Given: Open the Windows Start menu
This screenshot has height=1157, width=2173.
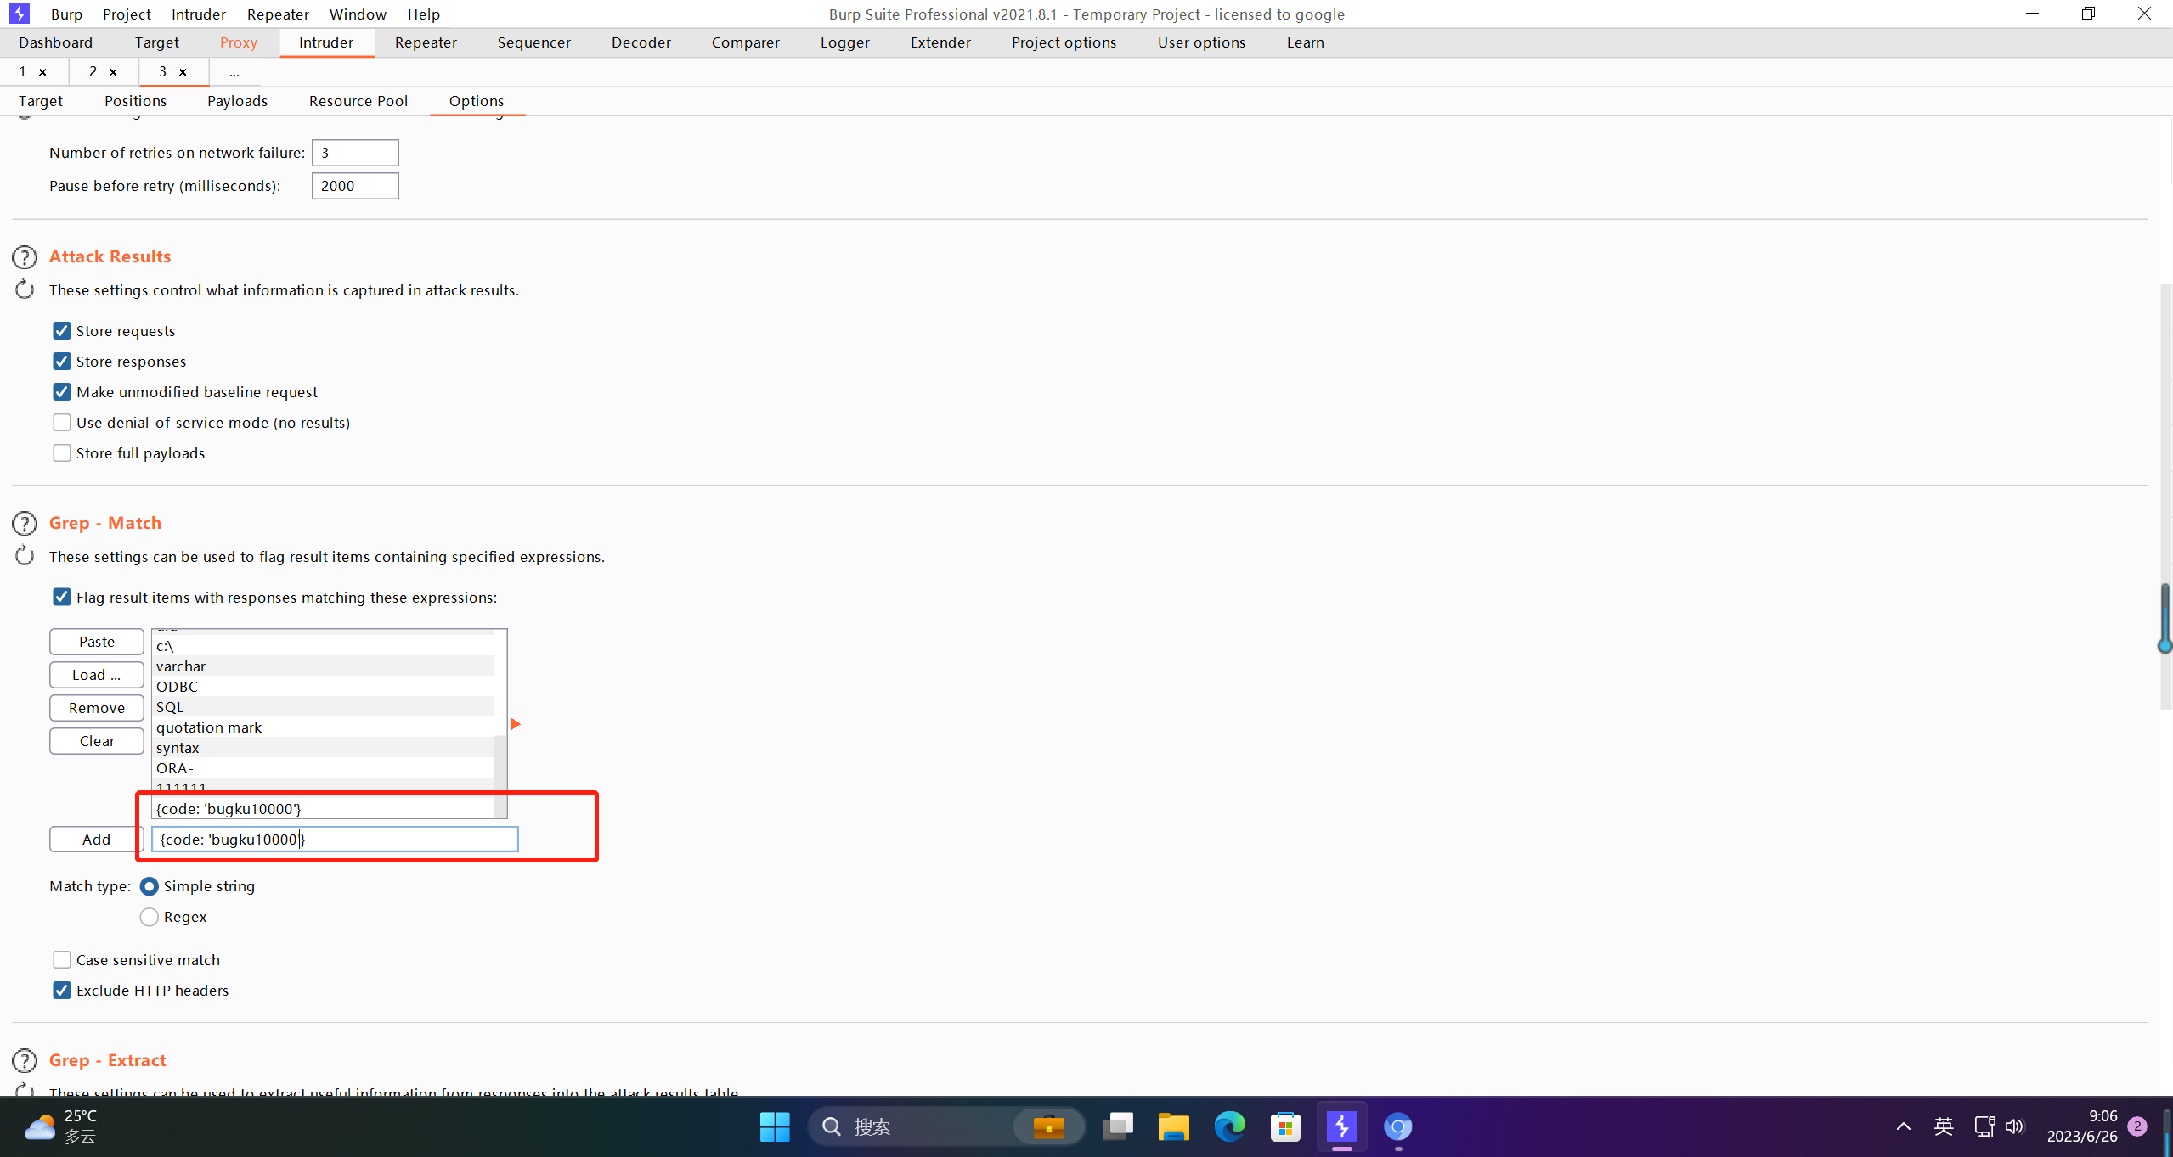Looking at the screenshot, I should pyautogui.click(x=774, y=1126).
